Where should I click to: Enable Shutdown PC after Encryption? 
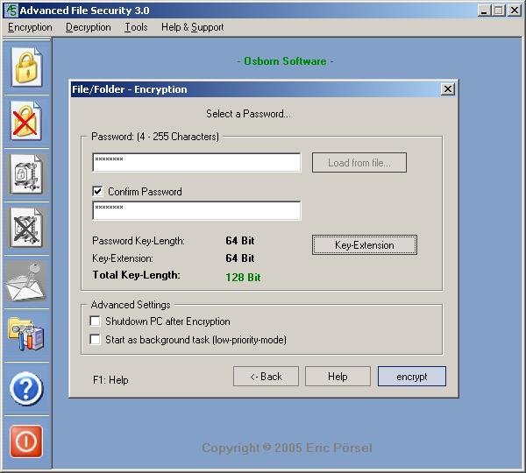pyautogui.click(x=96, y=321)
